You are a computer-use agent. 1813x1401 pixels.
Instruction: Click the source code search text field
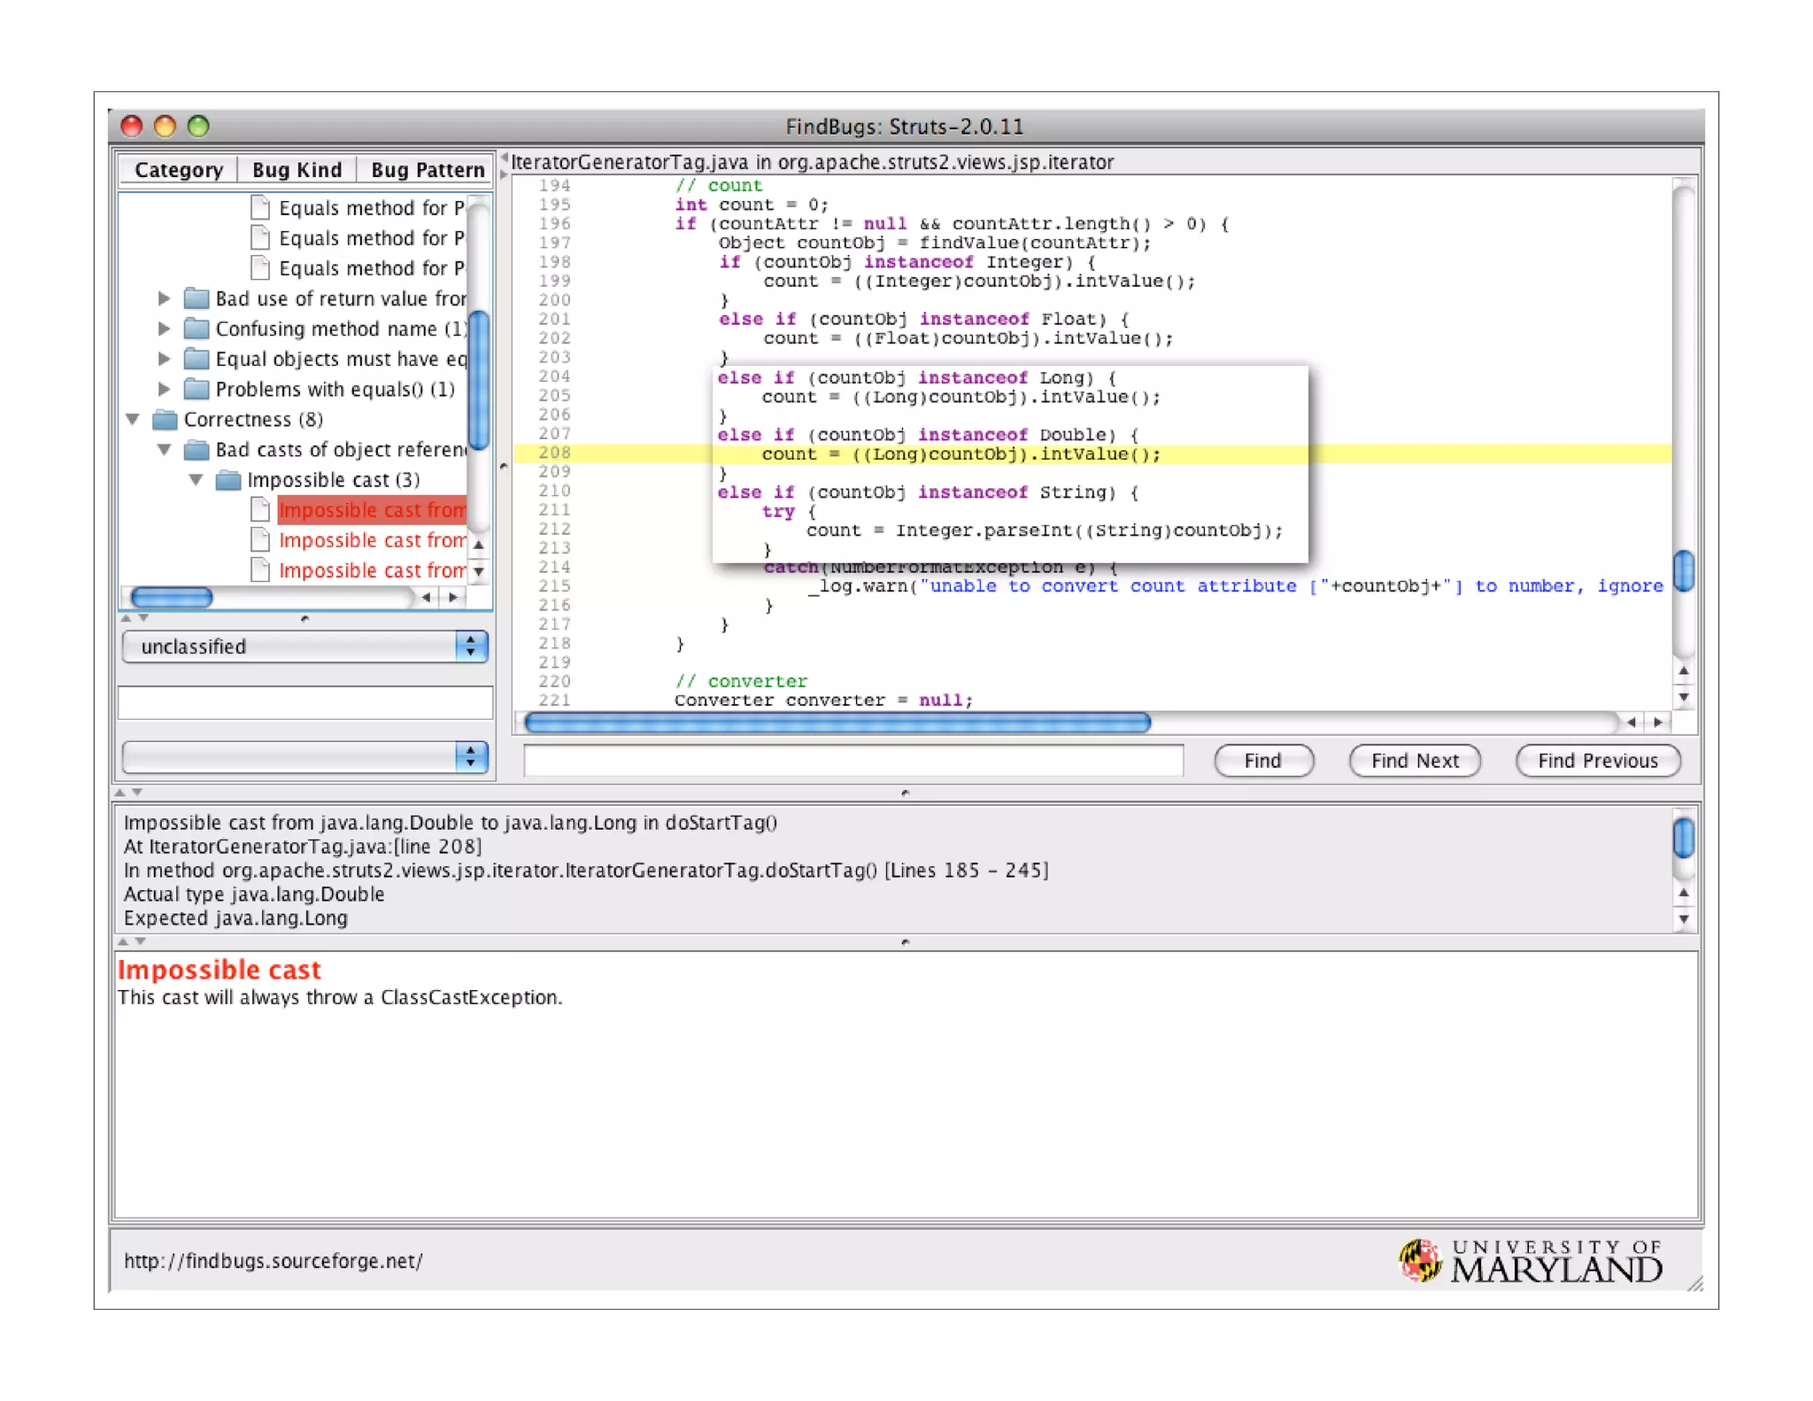point(852,761)
